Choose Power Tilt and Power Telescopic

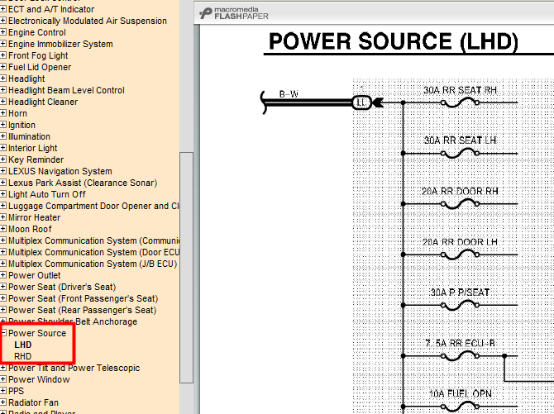[x=74, y=368]
